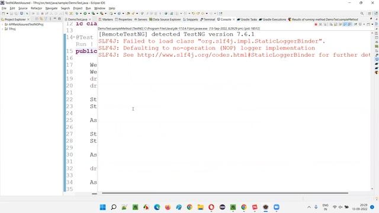This screenshot has height=213, width=379.
Task: Click the Project Explorer filter icon
Action: [46, 19]
